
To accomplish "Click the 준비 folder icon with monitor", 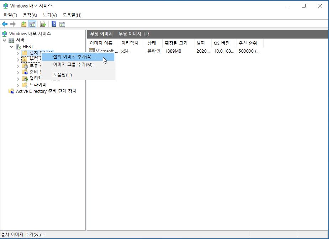I will (x=25, y=72).
